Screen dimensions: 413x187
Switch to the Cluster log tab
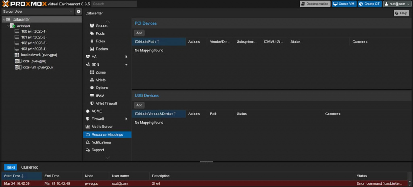click(x=30, y=167)
